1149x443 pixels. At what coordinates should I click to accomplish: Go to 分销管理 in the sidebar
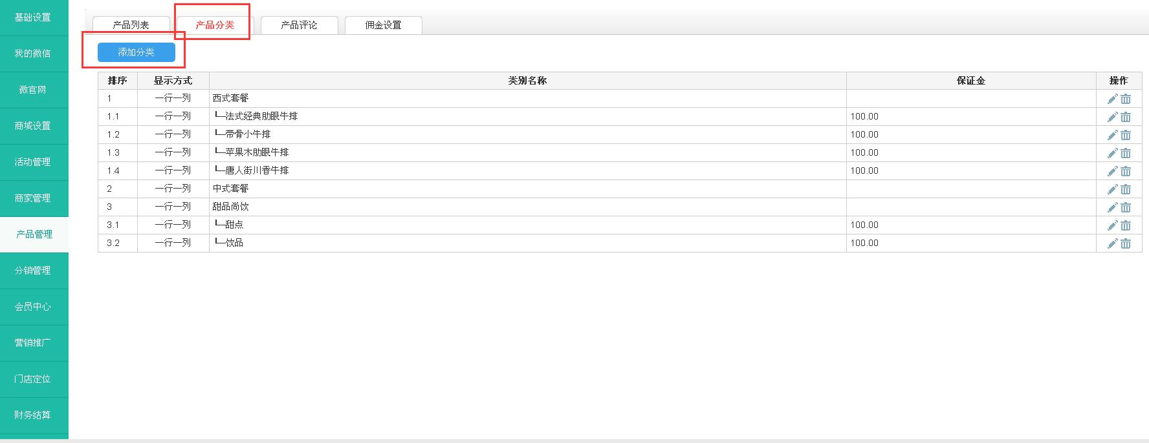point(33,271)
